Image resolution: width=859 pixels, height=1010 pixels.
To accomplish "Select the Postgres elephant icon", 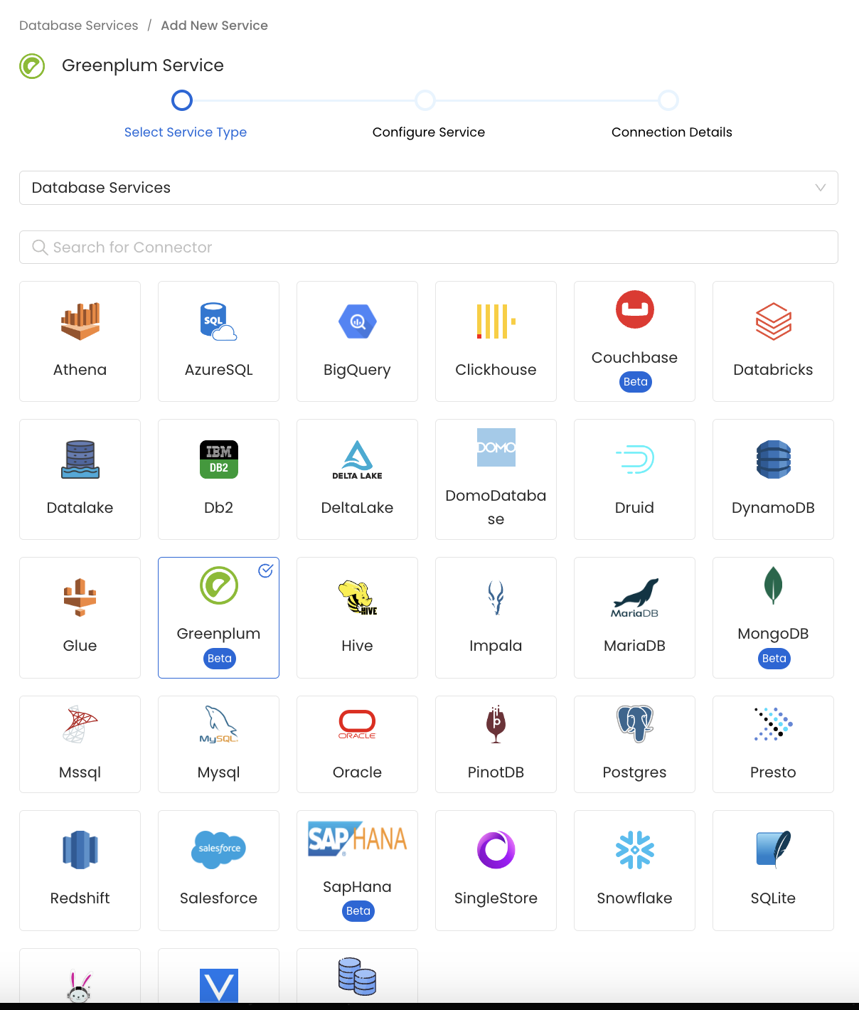I will [634, 724].
